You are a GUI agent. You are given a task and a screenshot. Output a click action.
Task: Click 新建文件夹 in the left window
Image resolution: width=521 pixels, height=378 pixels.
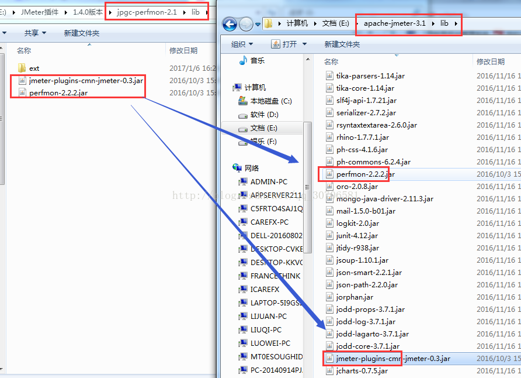pyautogui.click(x=81, y=33)
